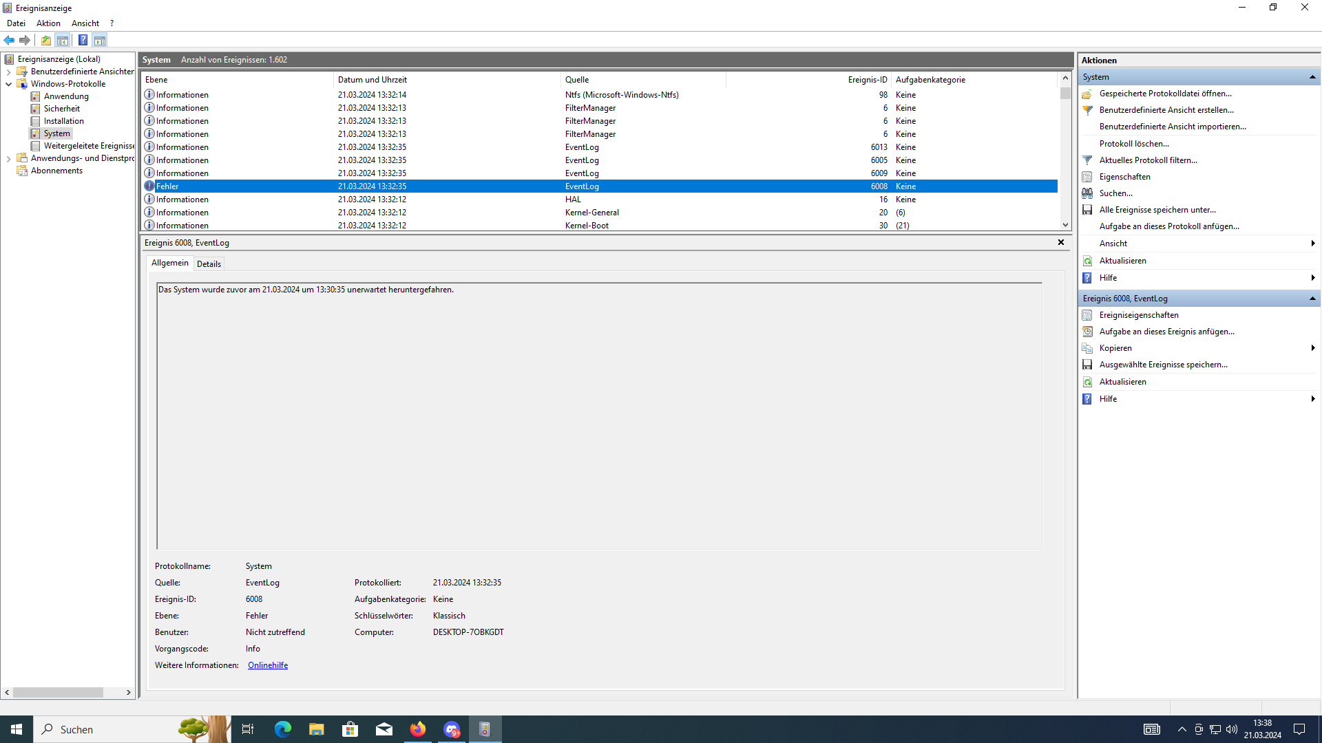Collapse System section in the Aktionen pane

1312,77
